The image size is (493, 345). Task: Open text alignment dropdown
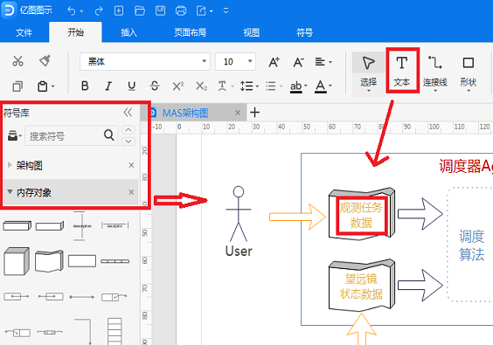[323, 62]
